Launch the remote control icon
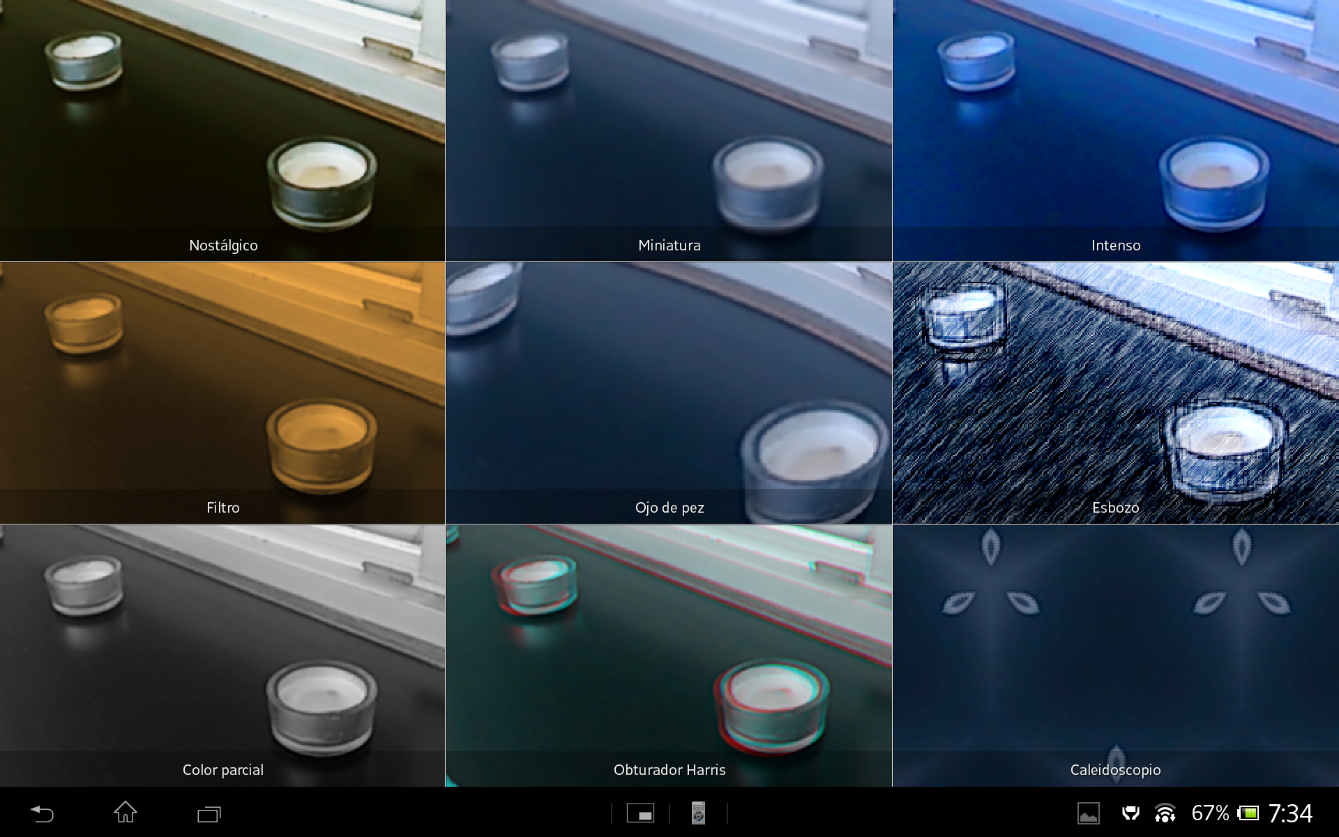Image resolution: width=1339 pixels, height=837 pixels. click(x=698, y=813)
